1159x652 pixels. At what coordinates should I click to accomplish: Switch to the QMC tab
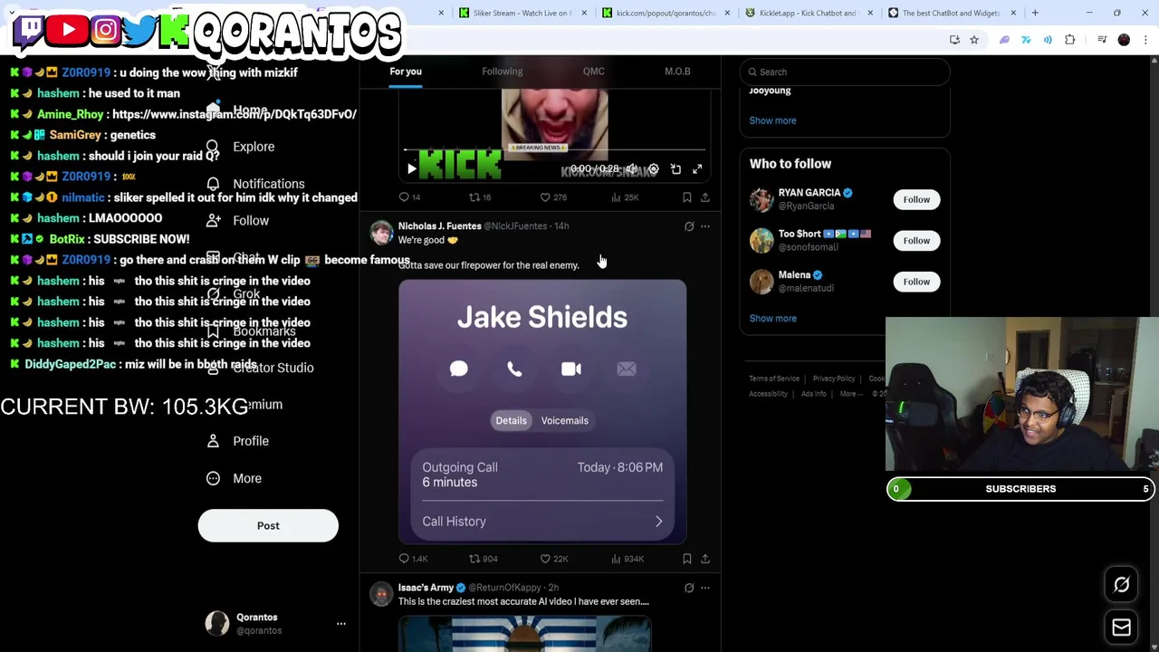(593, 72)
